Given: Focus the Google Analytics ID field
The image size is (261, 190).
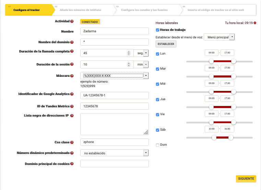Looking at the screenshot, I should pos(114,95).
